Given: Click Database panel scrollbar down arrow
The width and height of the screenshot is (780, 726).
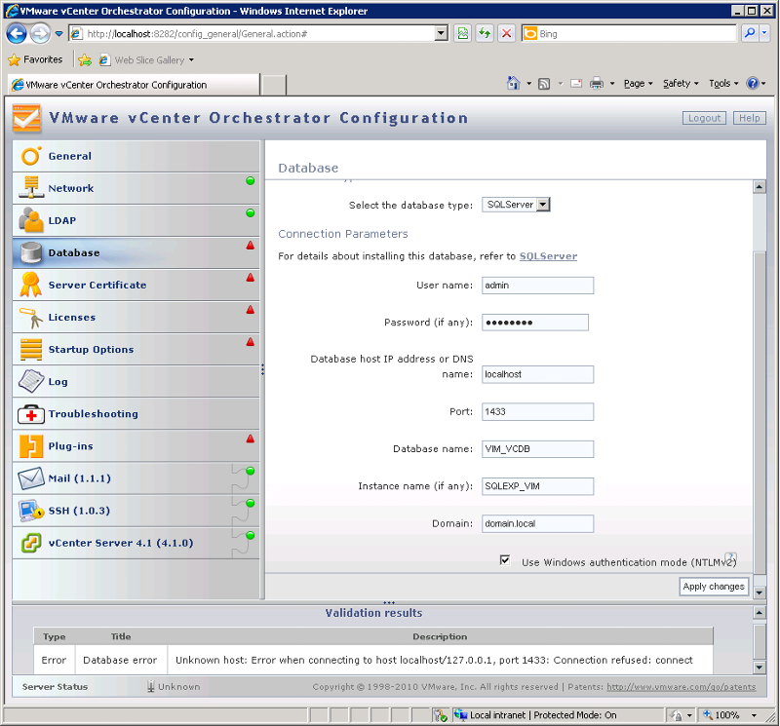Looking at the screenshot, I should tap(760, 592).
